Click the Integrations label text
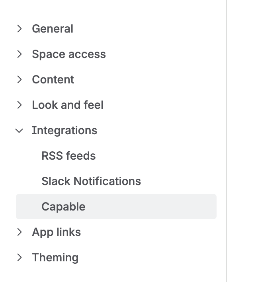254x282 pixels. [x=64, y=130]
